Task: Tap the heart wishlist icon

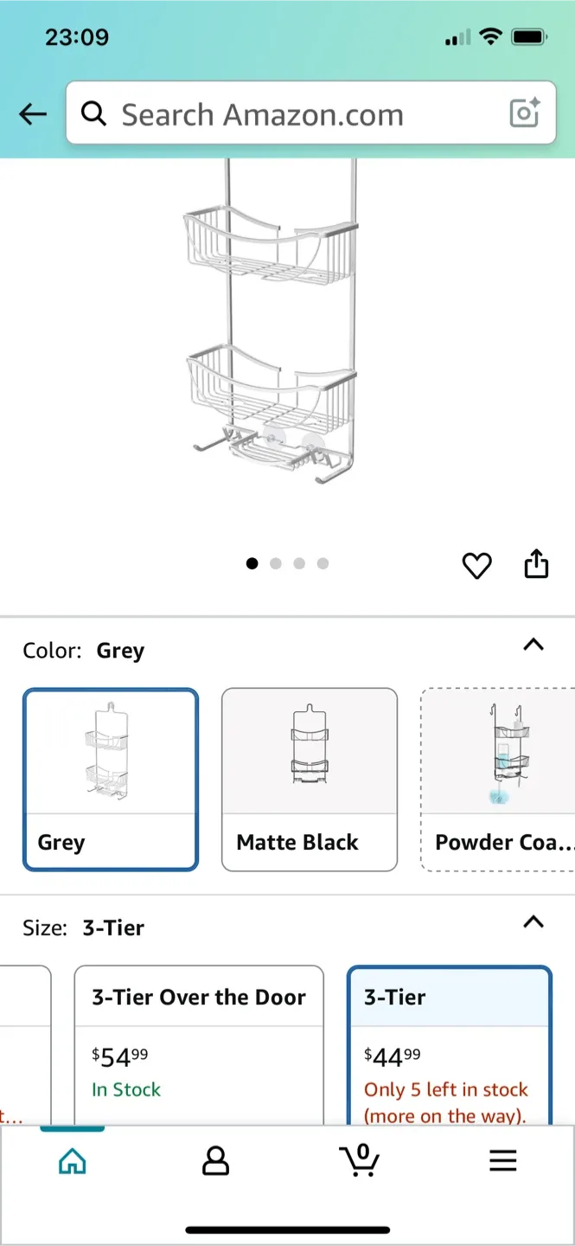Action: click(x=476, y=565)
